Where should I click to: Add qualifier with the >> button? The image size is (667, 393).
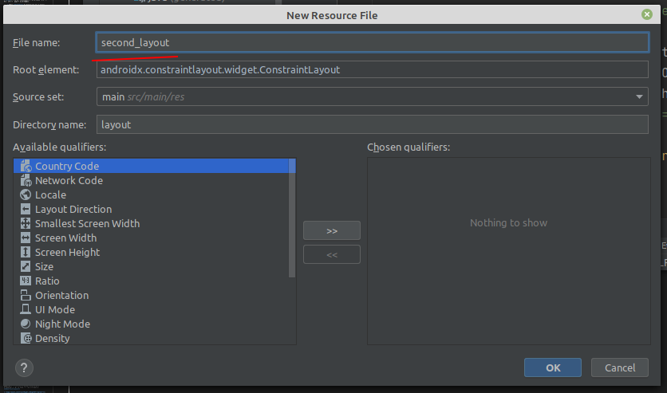(x=332, y=230)
